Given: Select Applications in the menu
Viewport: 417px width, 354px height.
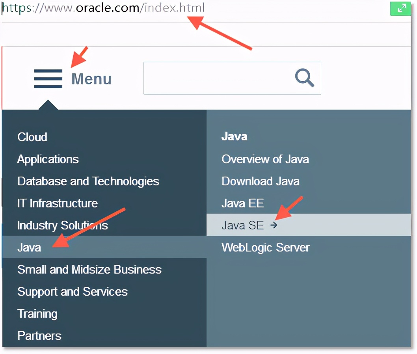Looking at the screenshot, I should point(48,159).
